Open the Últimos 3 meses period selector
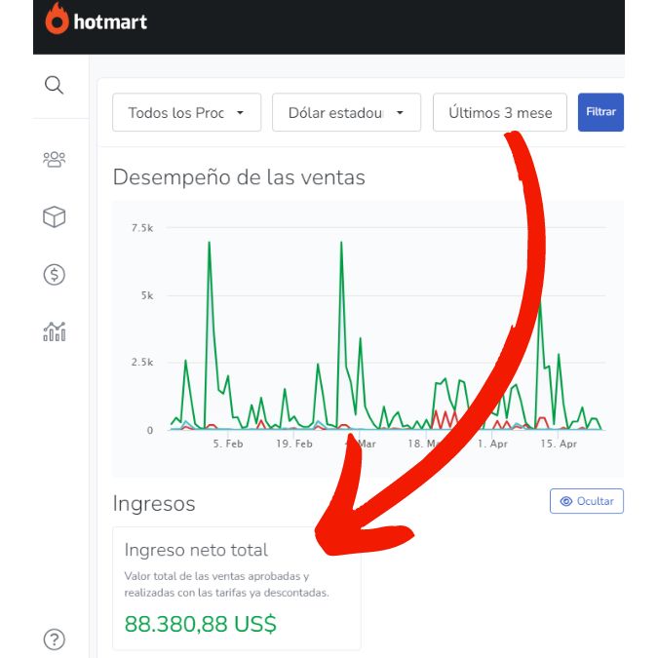The image size is (658, 658). click(x=500, y=112)
